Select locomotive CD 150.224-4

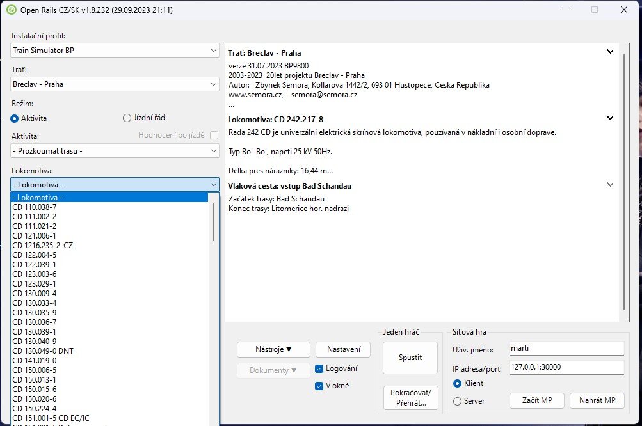coord(109,408)
